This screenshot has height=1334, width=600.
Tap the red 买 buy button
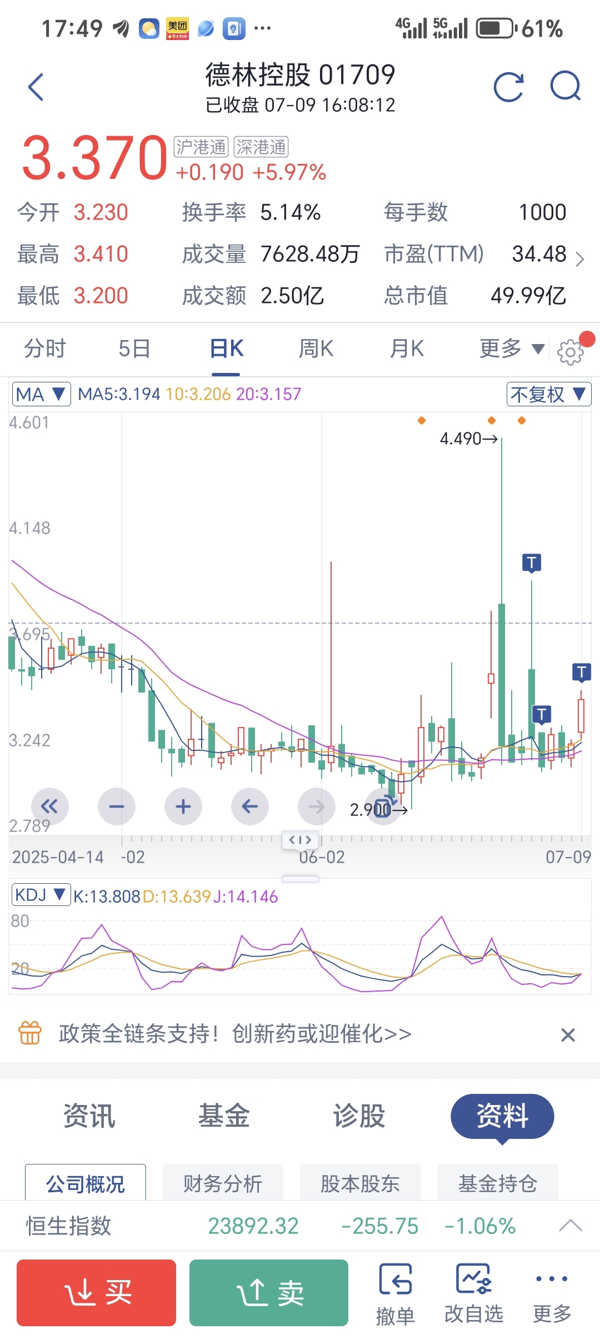click(96, 1293)
